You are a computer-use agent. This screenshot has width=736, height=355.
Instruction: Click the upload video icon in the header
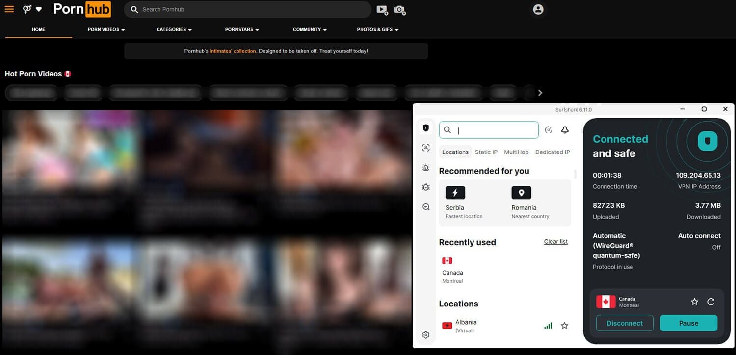pyautogui.click(x=382, y=10)
